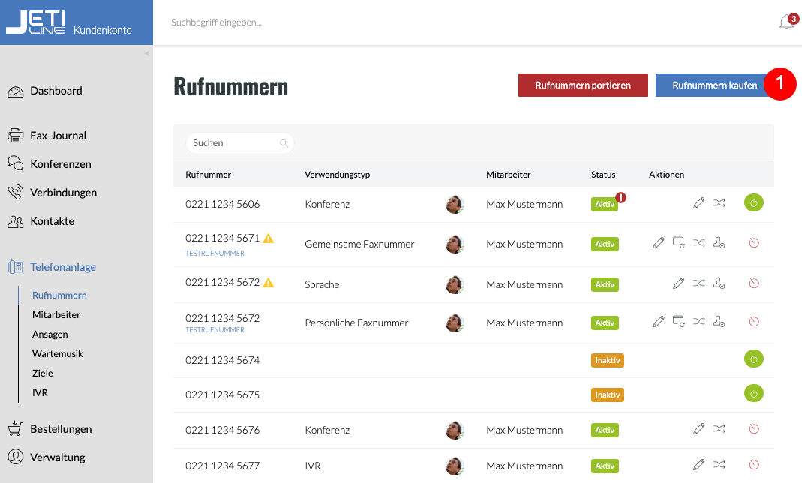
Task: Click shuffle icon in the Sprache row
Action: click(x=699, y=283)
